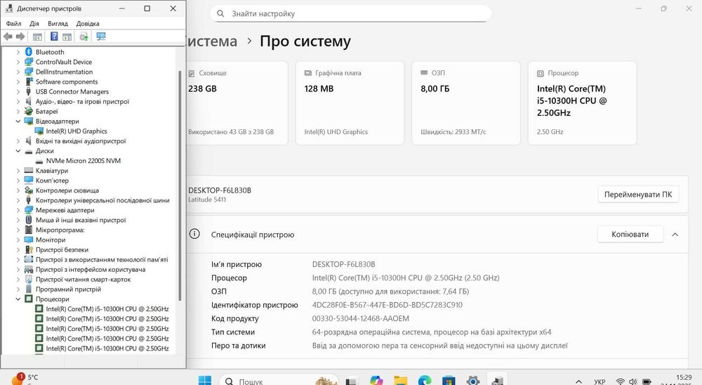702x385 pixels.
Task: Click the 15:29 clock in the taskbar
Action: pos(684,377)
